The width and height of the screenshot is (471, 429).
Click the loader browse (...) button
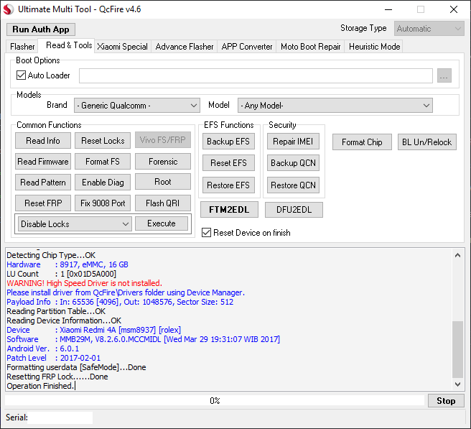[x=444, y=75]
